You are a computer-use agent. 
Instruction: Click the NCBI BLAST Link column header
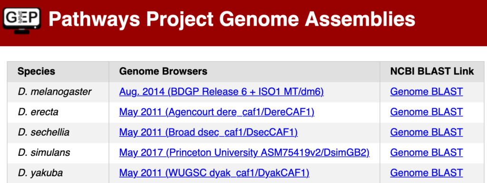(x=432, y=71)
